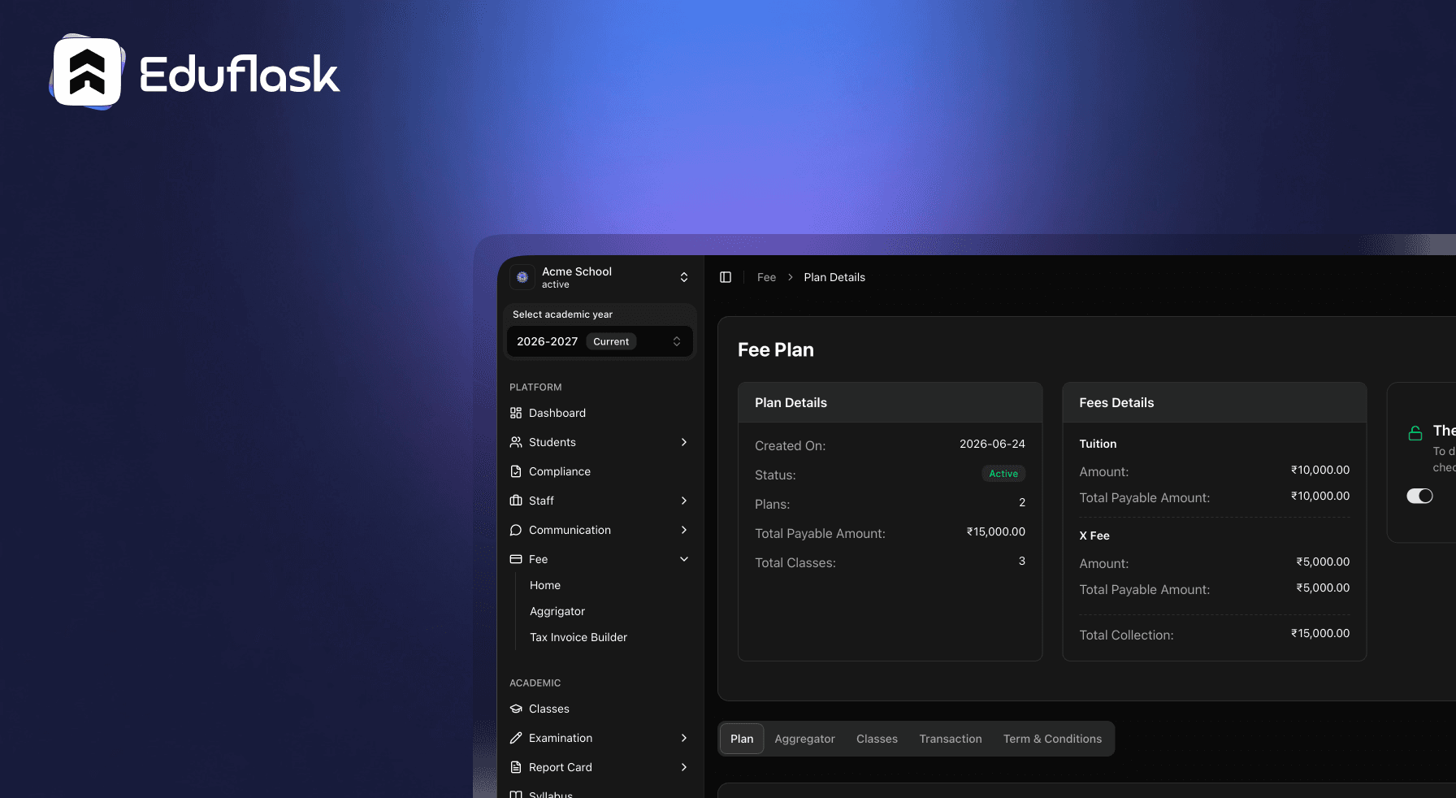Expand the Communication submenu chevron

coord(684,530)
